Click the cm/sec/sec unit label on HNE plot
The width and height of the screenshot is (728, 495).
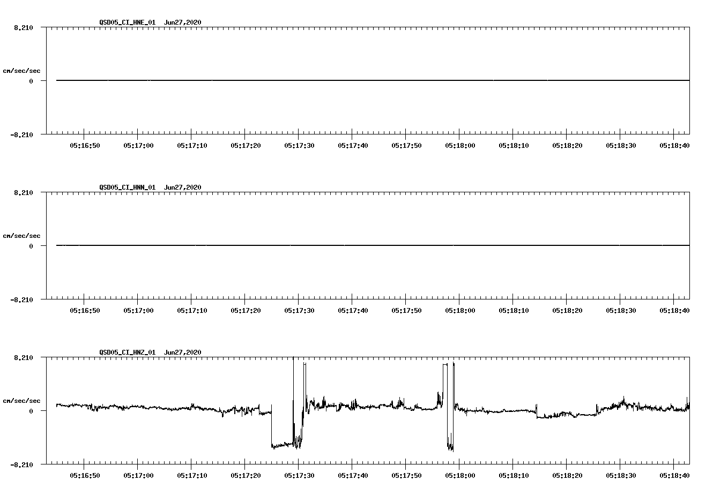(x=21, y=71)
